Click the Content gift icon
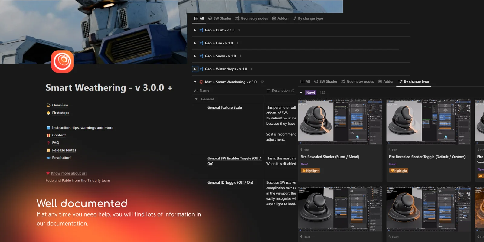Screen dimensions: 484x242 coord(48,135)
